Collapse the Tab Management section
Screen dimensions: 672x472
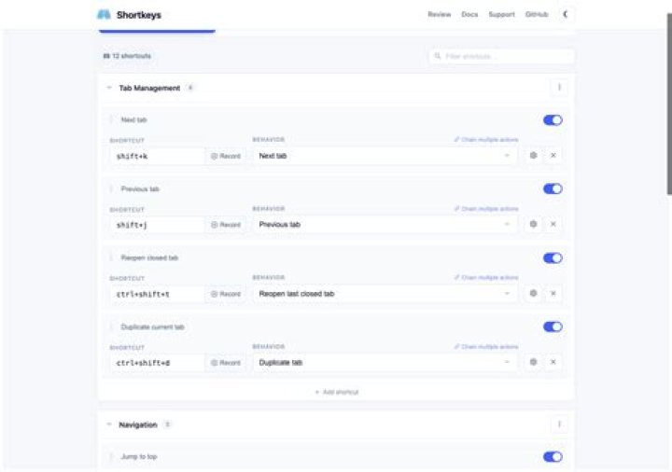coord(109,88)
